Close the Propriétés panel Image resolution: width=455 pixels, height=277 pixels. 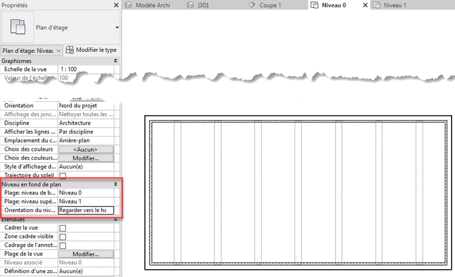pyautogui.click(x=116, y=5)
